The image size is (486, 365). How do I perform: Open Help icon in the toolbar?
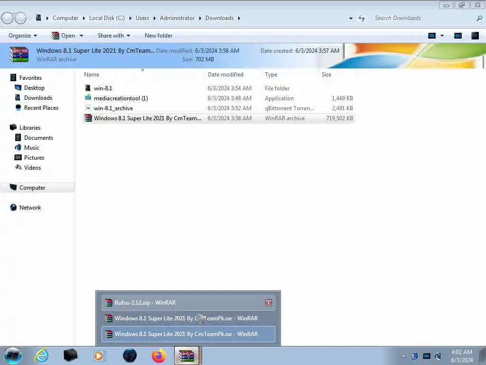(475, 36)
